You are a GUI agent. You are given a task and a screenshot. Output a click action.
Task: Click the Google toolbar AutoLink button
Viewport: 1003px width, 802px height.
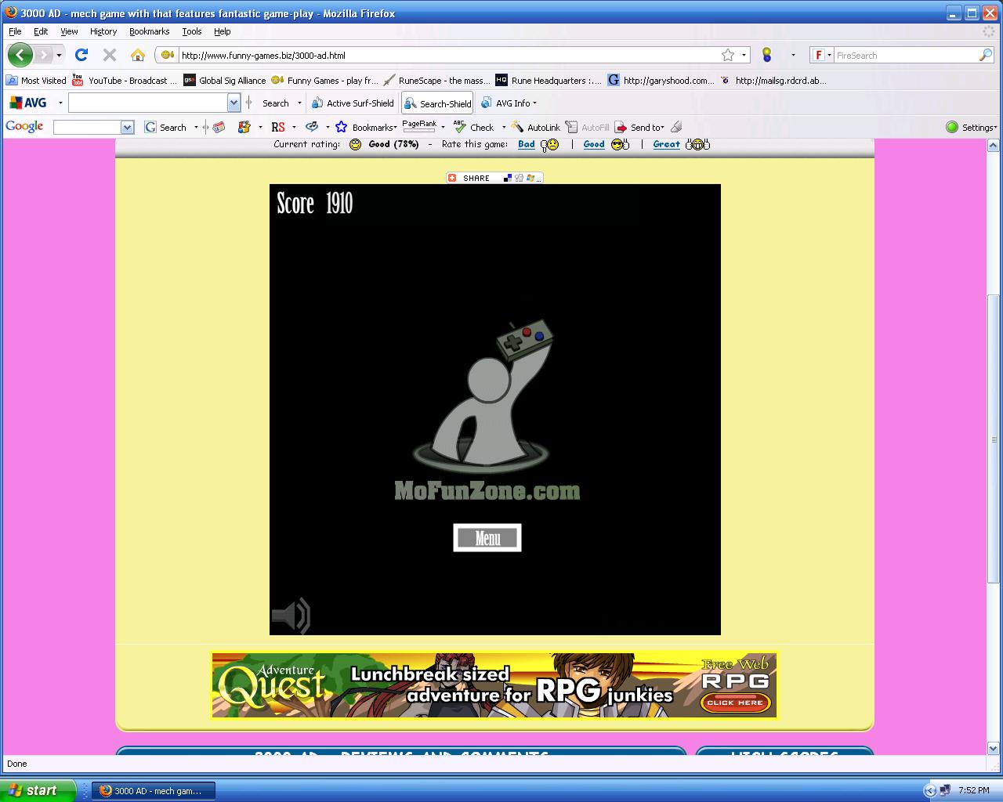[x=536, y=127]
